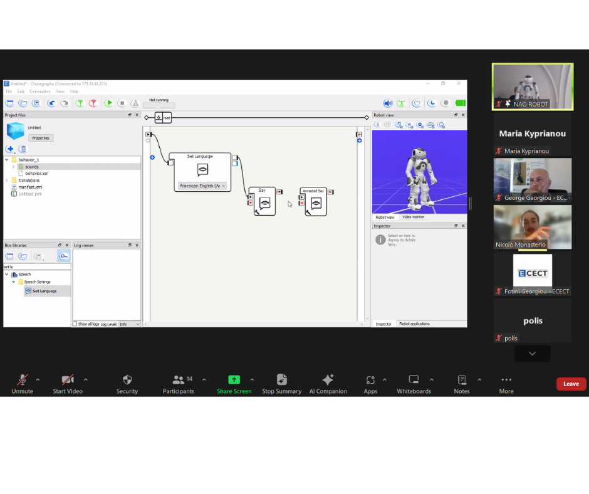This screenshot has width=589, height=494.
Task: Click the green battery level indicator
Action: (x=460, y=103)
